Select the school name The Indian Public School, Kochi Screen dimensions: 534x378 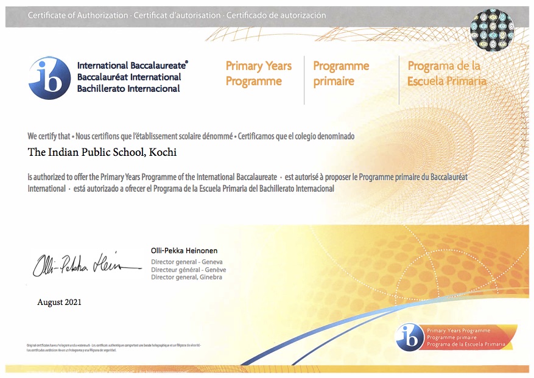(x=102, y=152)
